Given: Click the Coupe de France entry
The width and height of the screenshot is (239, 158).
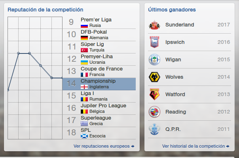Looking at the screenshot, I should [x=99, y=72].
